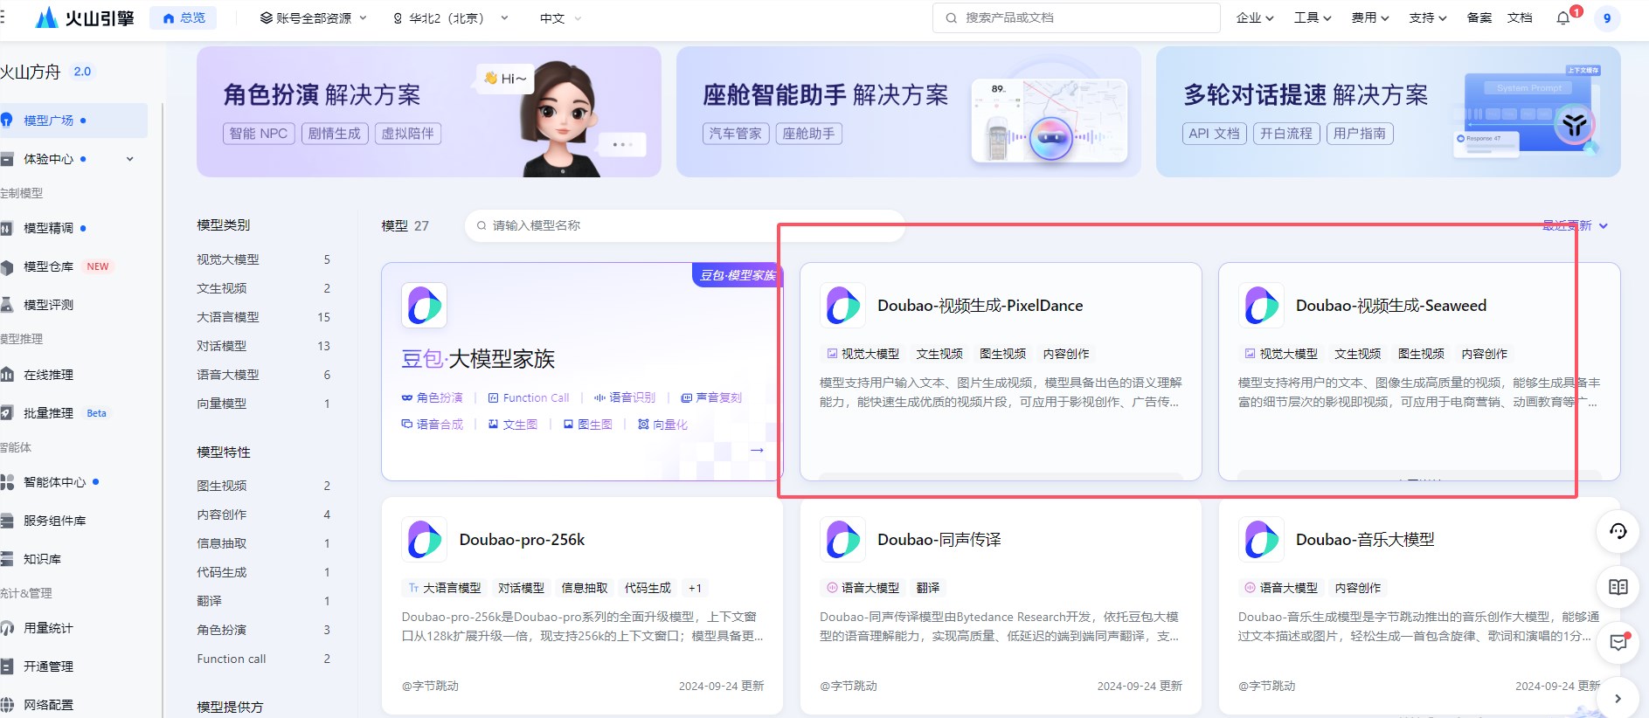This screenshot has height=718, width=1649.
Task: Open the 华北2（北京）region selector
Action: (x=450, y=17)
